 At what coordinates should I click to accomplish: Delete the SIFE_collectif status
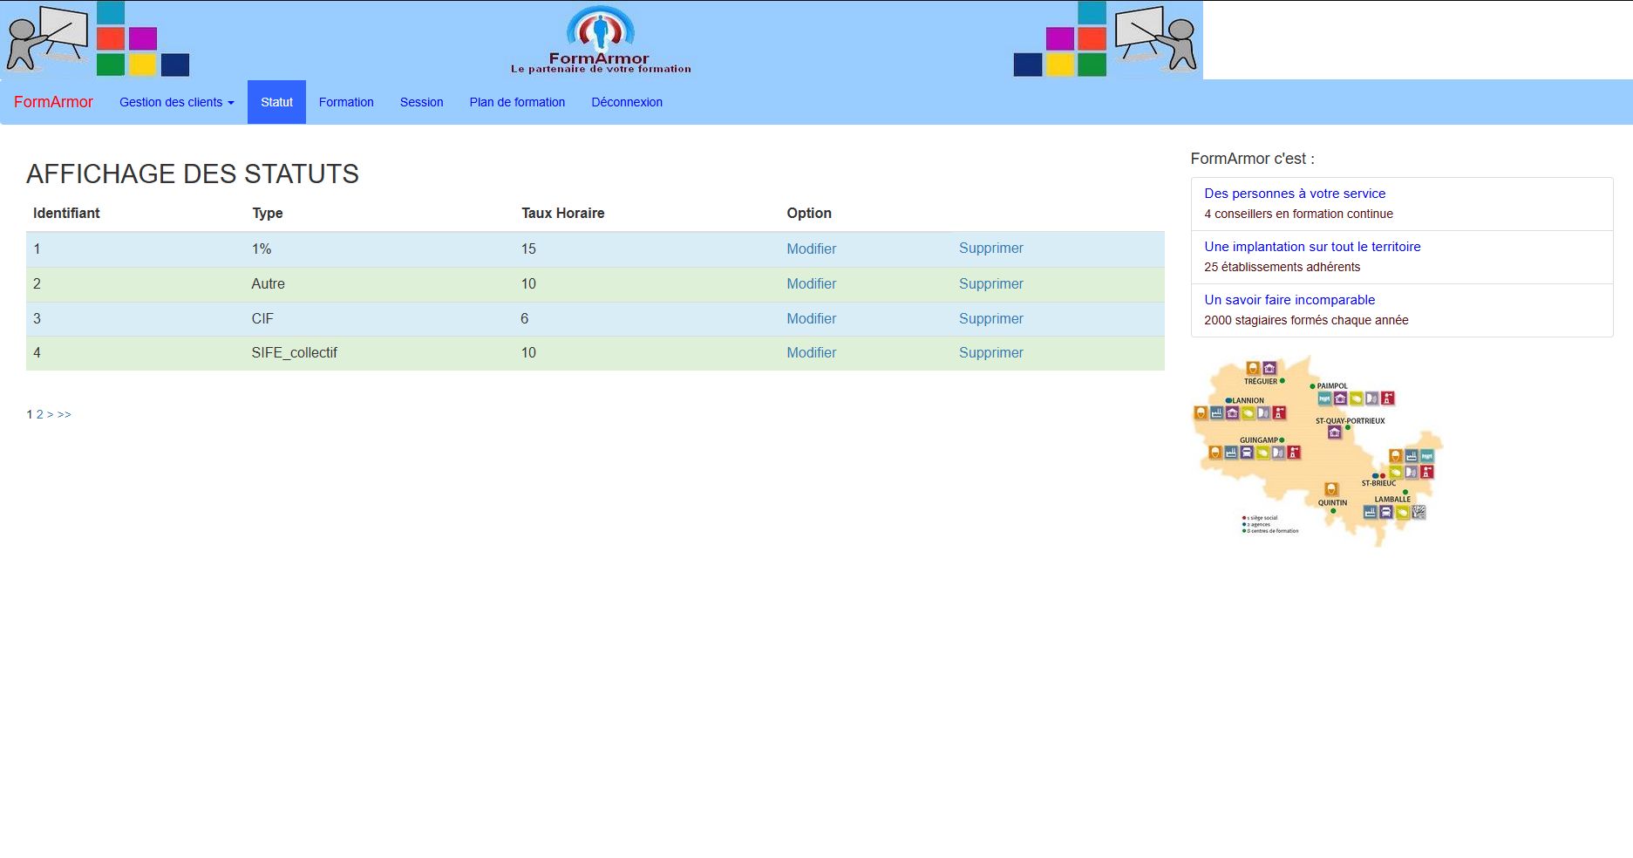990,352
